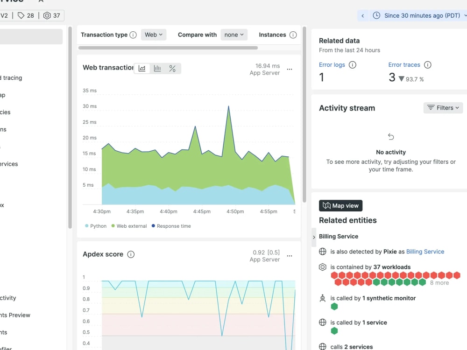Open the Error traces link
Image resolution: width=467 pixels, height=350 pixels.
pos(404,65)
